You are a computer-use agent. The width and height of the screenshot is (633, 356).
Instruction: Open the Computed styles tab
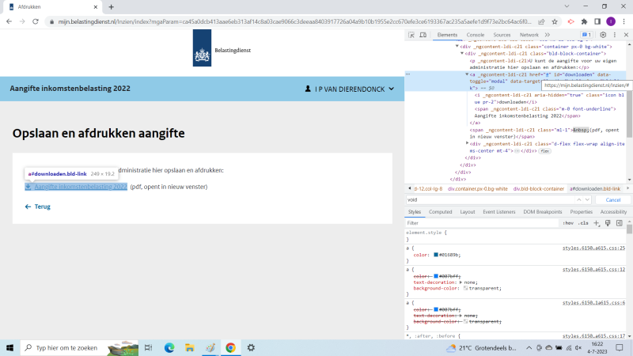point(440,212)
